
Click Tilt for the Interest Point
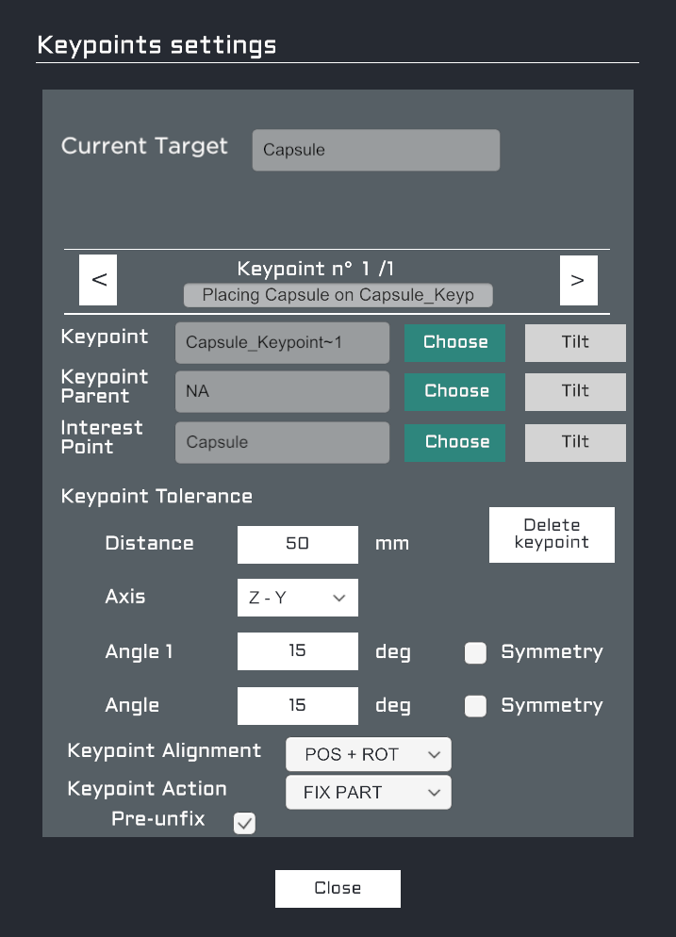click(574, 442)
